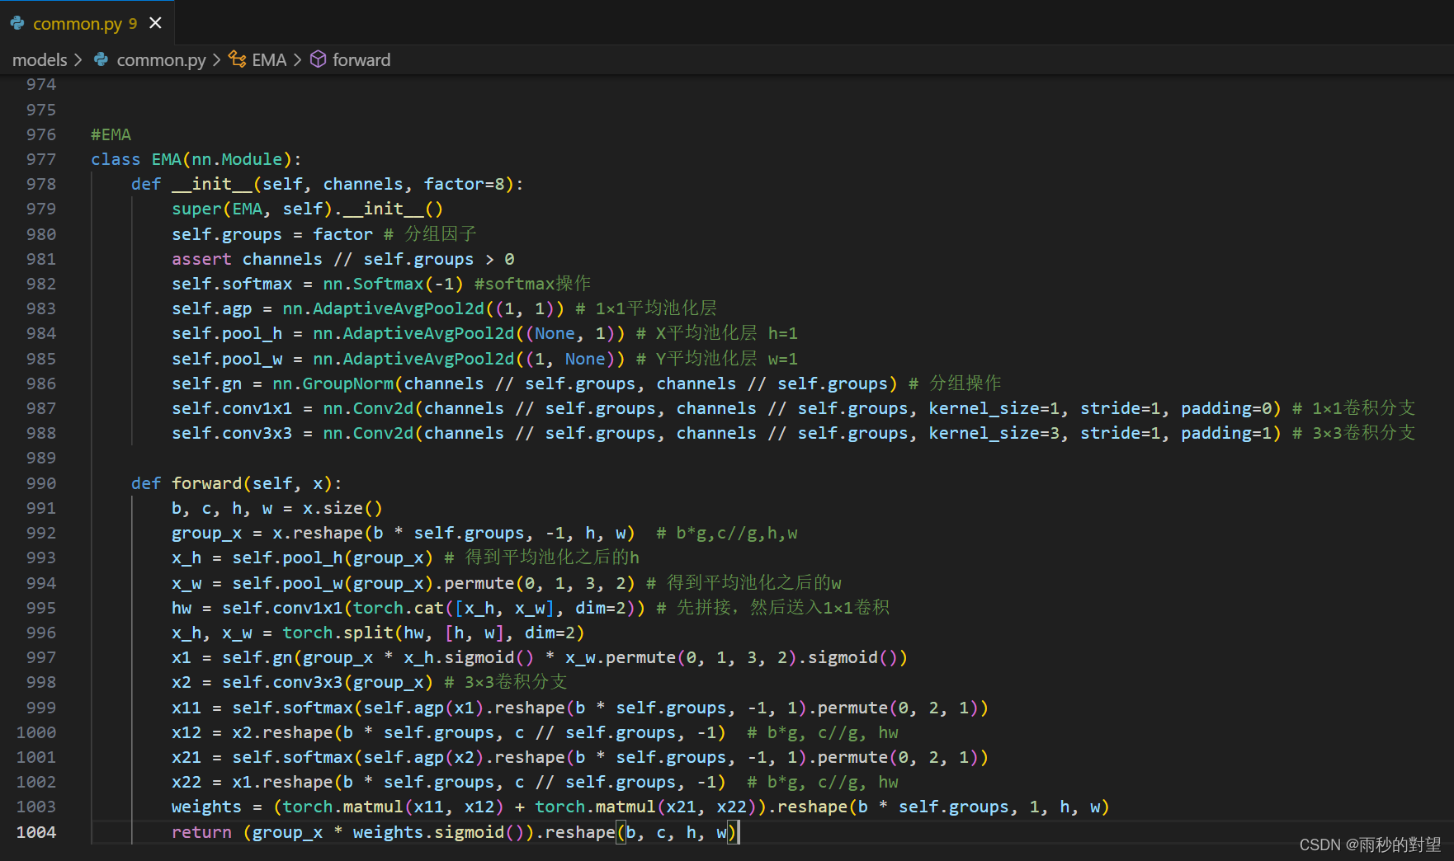
Task: Click 'x.size()' on line 991
Action: (x=342, y=508)
